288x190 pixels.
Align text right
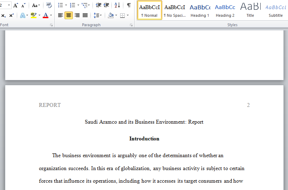pyautogui.click(x=77, y=15)
